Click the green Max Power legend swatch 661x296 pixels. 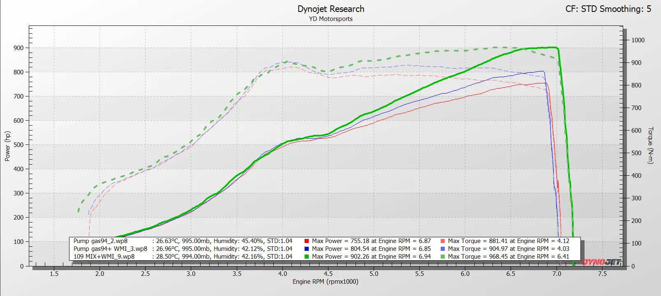tap(307, 257)
